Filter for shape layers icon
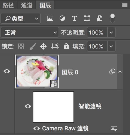This screenshot has width=130, height=135. point(87,18)
